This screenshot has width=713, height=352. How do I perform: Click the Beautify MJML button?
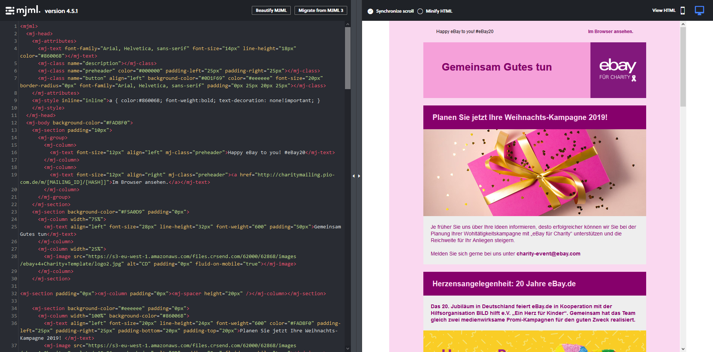pyautogui.click(x=271, y=10)
